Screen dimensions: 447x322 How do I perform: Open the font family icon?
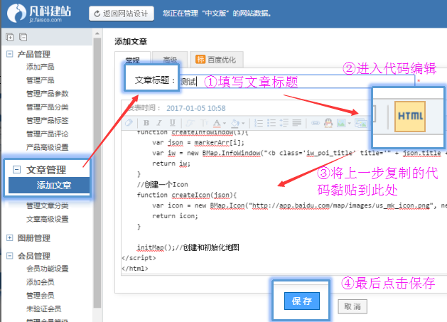[190, 123]
